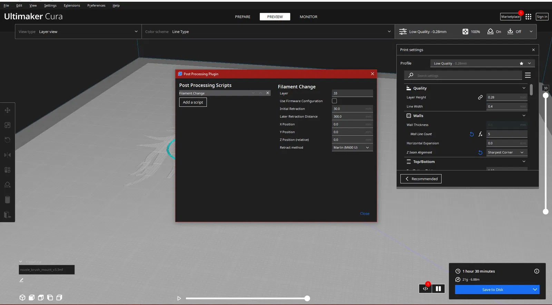Image resolution: width=552 pixels, height=305 pixels.
Task: Open the Settings menu
Action: [x=50, y=6]
